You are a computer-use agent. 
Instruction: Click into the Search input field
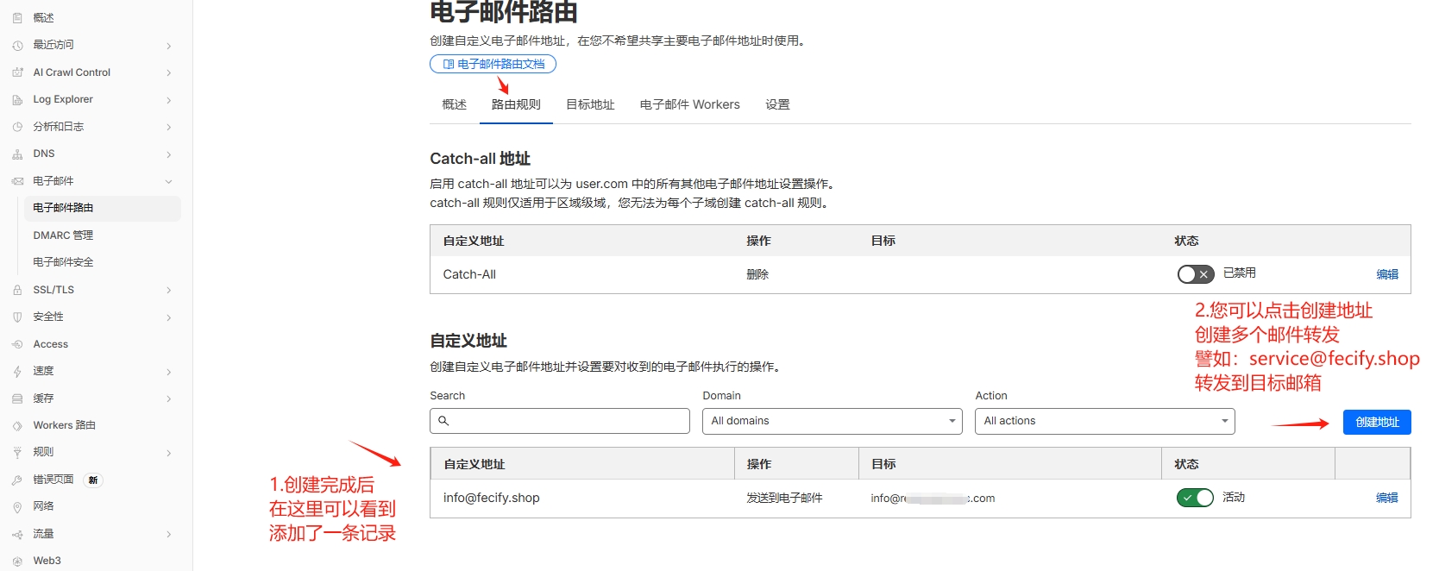point(560,421)
